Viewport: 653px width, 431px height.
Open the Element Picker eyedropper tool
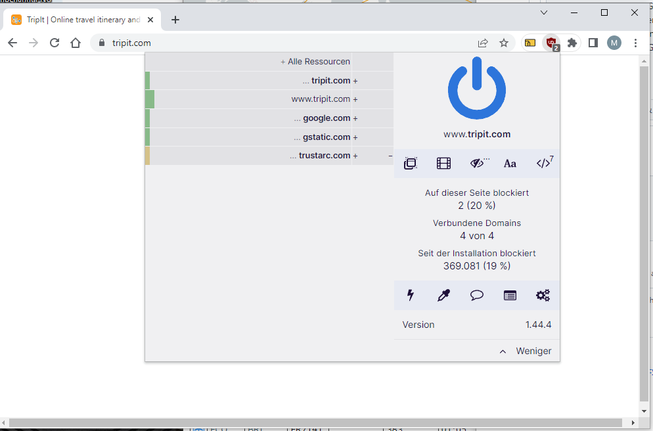pyautogui.click(x=443, y=295)
